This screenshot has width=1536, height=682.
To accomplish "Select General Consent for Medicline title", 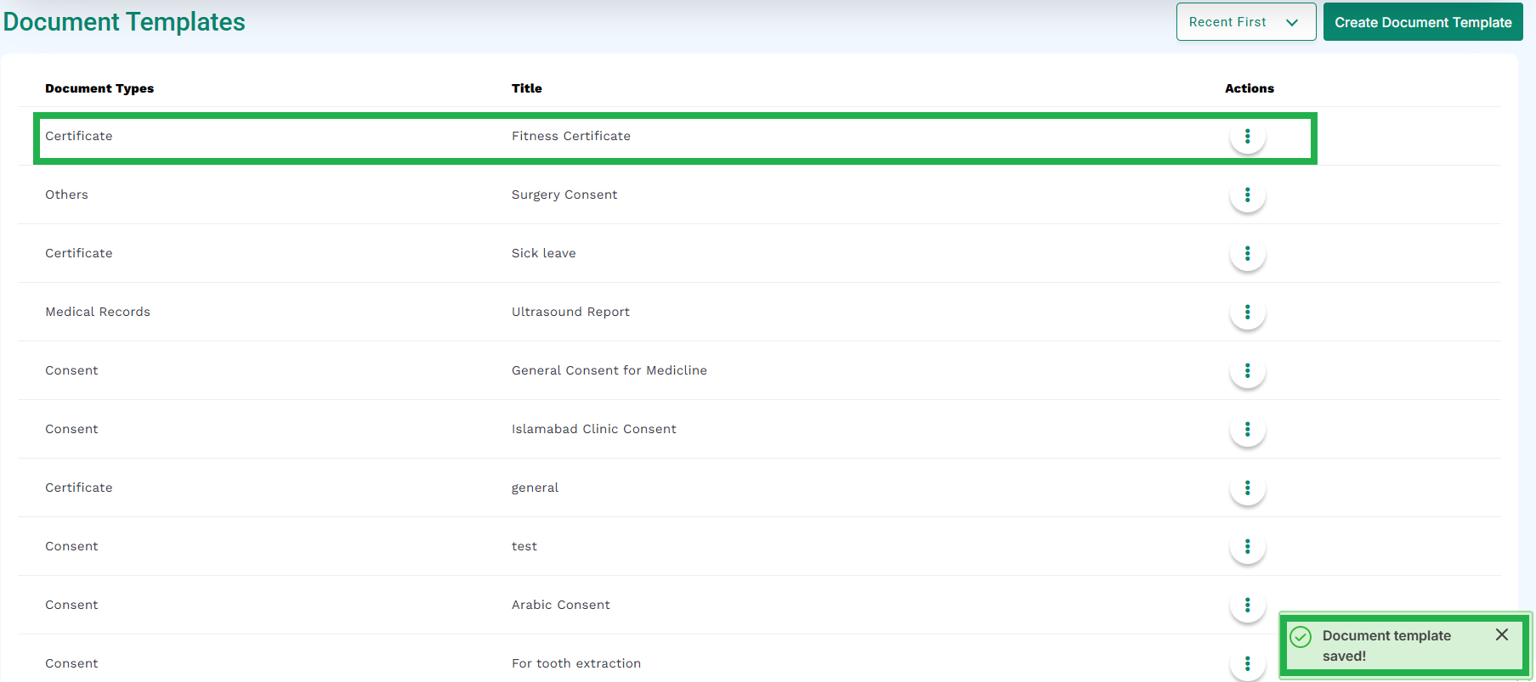I will click(609, 370).
